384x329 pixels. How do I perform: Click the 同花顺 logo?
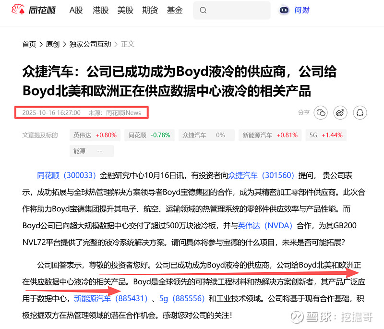(x=34, y=10)
